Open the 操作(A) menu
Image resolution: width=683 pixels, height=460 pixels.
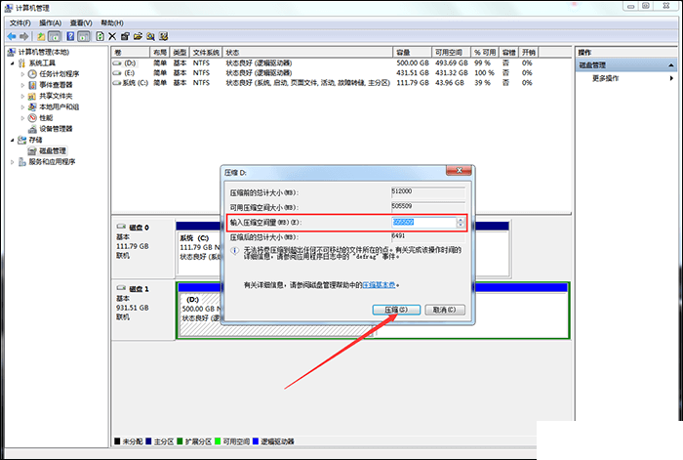click(50, 23)
